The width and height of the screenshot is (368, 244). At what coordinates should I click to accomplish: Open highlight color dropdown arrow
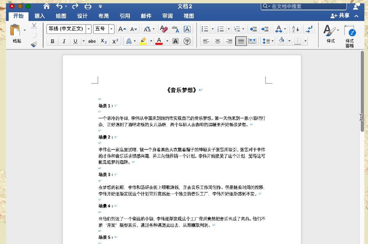click(151, 41)
